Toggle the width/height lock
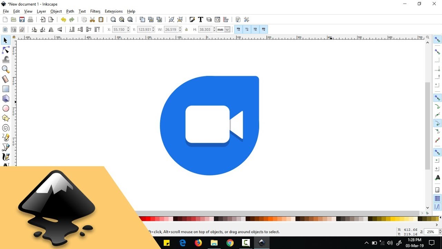 point(186,30)
